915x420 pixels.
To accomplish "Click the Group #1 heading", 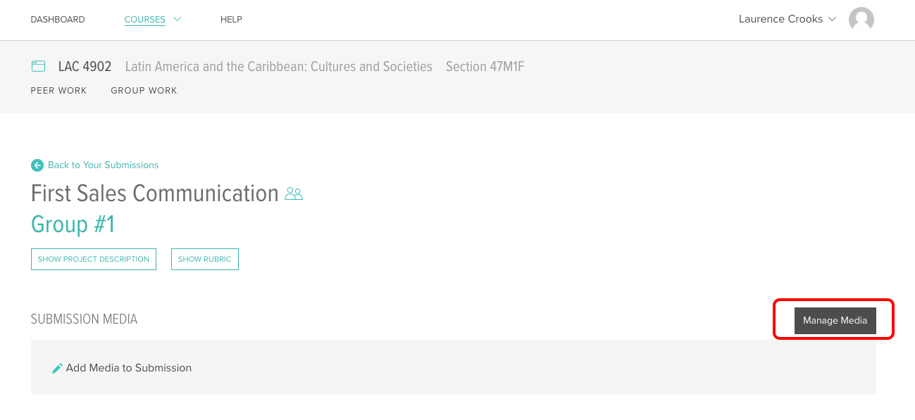I will tap(73, 225).
